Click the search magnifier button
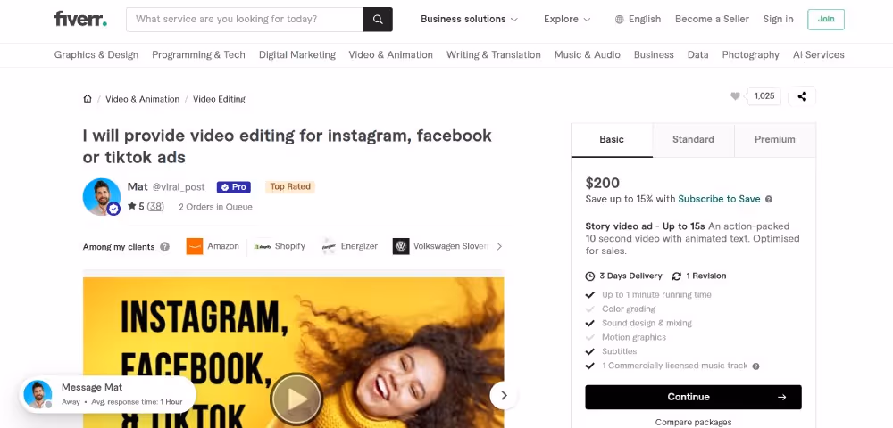The image size is (893, 428). [x=378, y=20]
